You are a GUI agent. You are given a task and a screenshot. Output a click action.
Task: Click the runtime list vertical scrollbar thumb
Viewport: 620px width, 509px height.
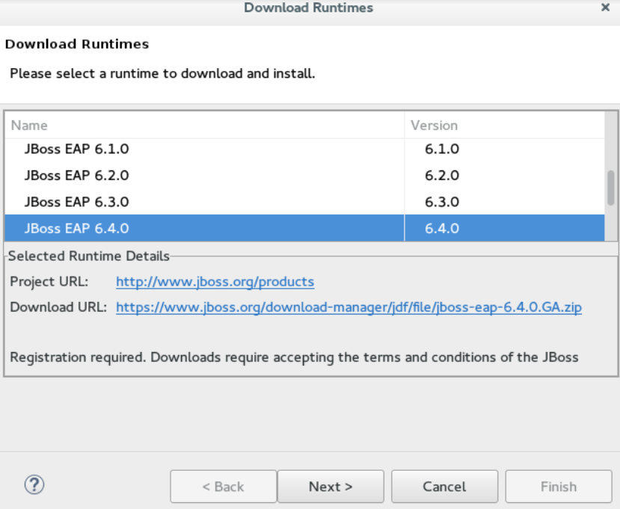(x=611, y=188)
